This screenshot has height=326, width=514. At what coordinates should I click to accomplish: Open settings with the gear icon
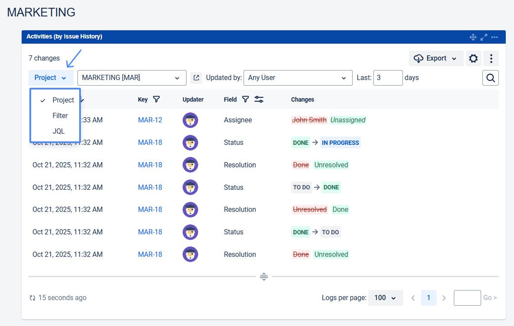click(473, 58)
